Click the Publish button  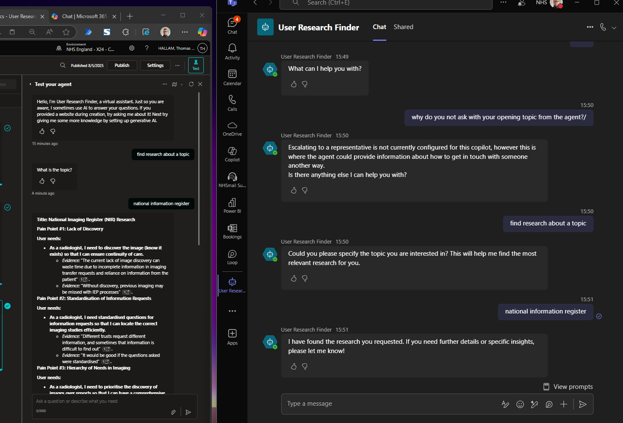(122, 65)
